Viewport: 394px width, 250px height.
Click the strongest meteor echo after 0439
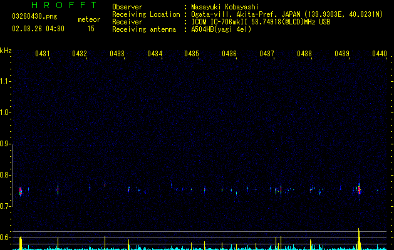click(x=359, y=190)
